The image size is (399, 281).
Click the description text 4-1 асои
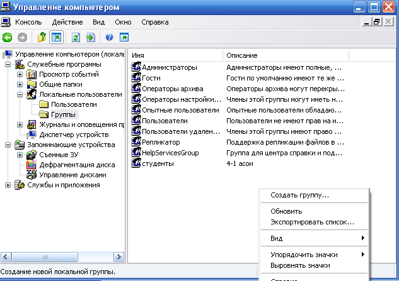240,163
